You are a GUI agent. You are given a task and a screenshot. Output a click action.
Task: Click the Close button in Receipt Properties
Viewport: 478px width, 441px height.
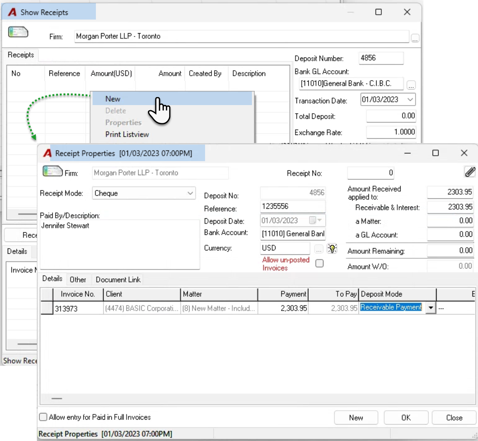pyautogui.click(x=454, y=418)
